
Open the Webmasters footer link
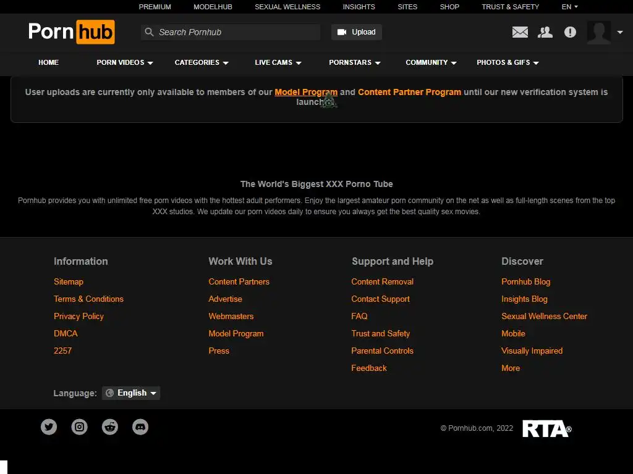231,317
